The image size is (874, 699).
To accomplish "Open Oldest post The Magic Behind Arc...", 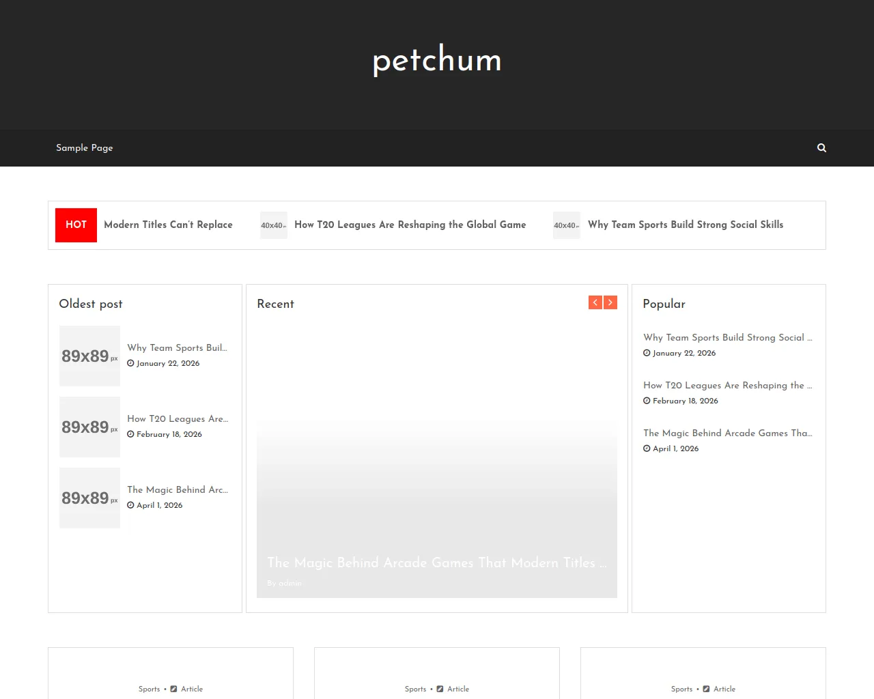I will tap(177, 489).
